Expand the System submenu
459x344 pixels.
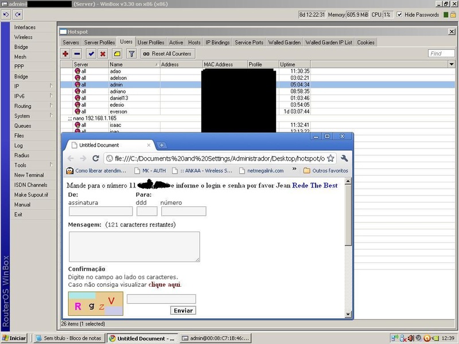coord(33,116)
